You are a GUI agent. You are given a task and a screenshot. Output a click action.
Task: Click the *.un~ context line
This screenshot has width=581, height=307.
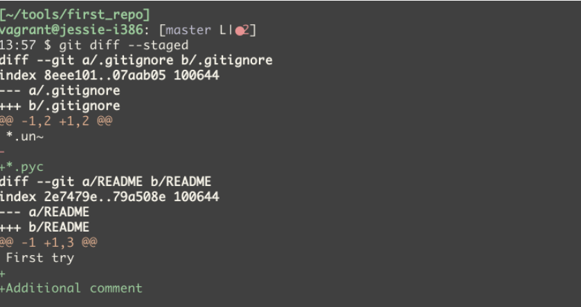pos(25,136)
